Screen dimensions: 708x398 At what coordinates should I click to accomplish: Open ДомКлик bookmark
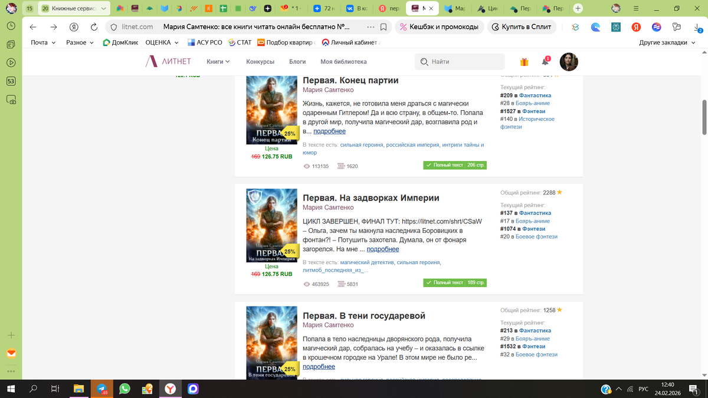click(120, 42)
